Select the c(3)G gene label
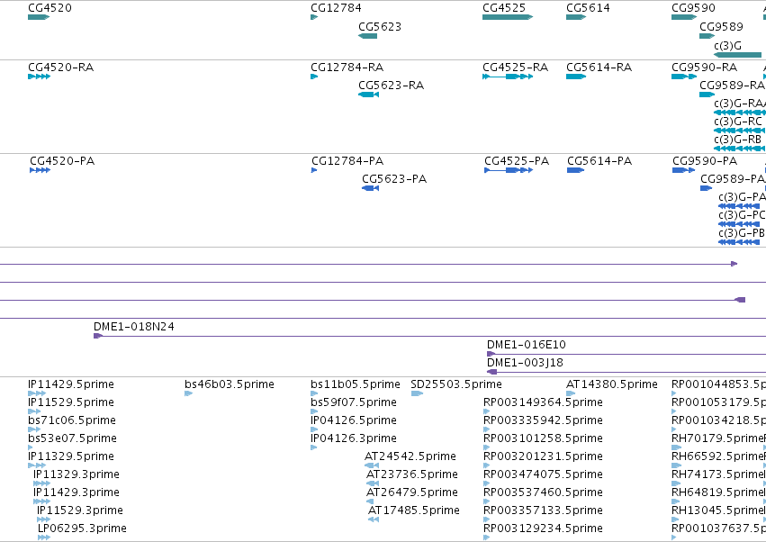The height and width of the screenshot is (542, 766). [x=727, y=45]
